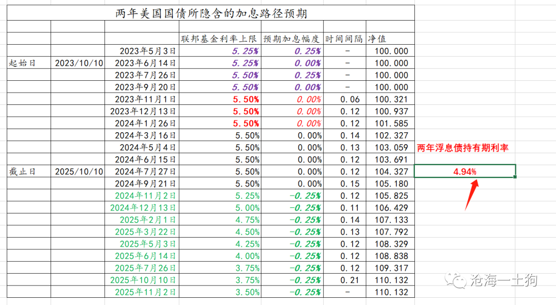
Task: Select the date cell 2024年1月26日
Action: click(142, 123)
